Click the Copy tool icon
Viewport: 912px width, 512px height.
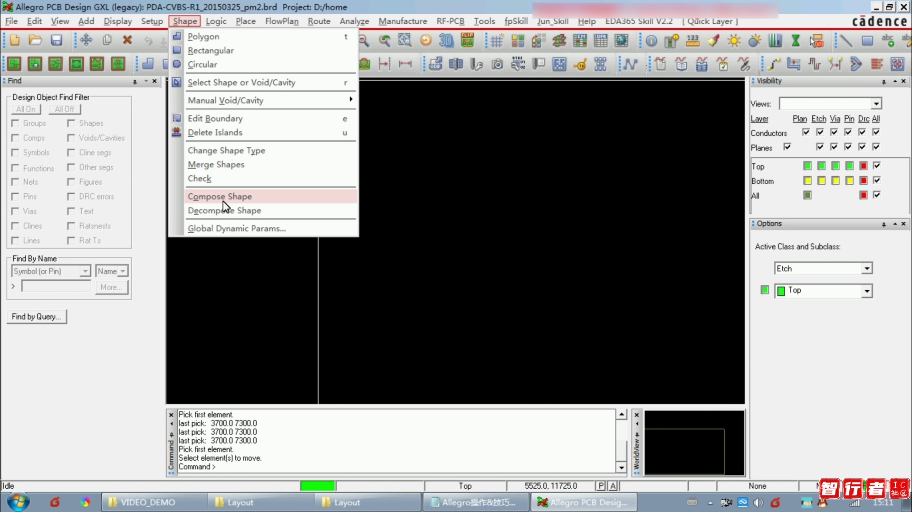click(107, 40)
